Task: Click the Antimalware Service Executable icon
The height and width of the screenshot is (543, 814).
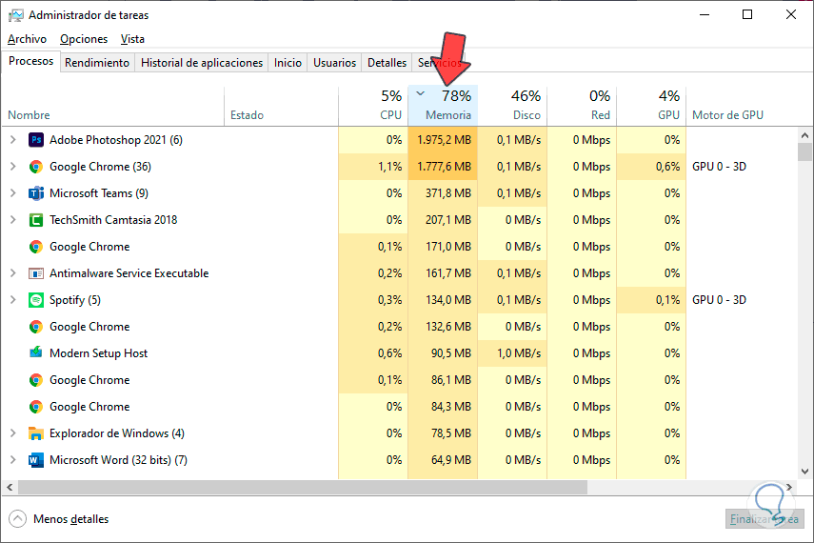Action: click(36, 273)
